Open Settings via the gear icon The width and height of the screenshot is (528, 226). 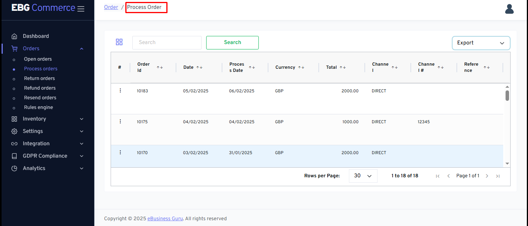click(14, 131)
